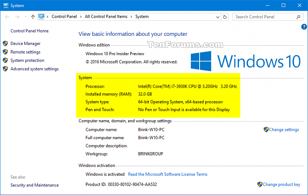
Task: Open the recent locations dropdown arrow
Action: (x=25, y=17)
